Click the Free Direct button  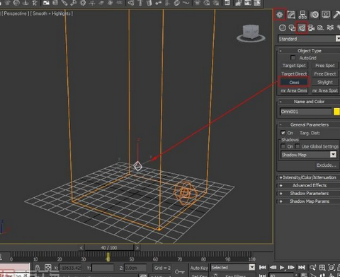point(325,73)
